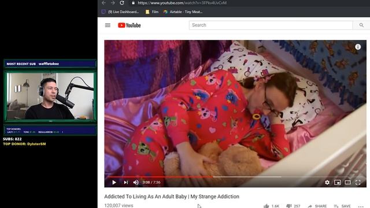The width and height of the screenshot is (370, 208).
Task: Open the Film bookmark folder
Action: click(x=152, y=12)
